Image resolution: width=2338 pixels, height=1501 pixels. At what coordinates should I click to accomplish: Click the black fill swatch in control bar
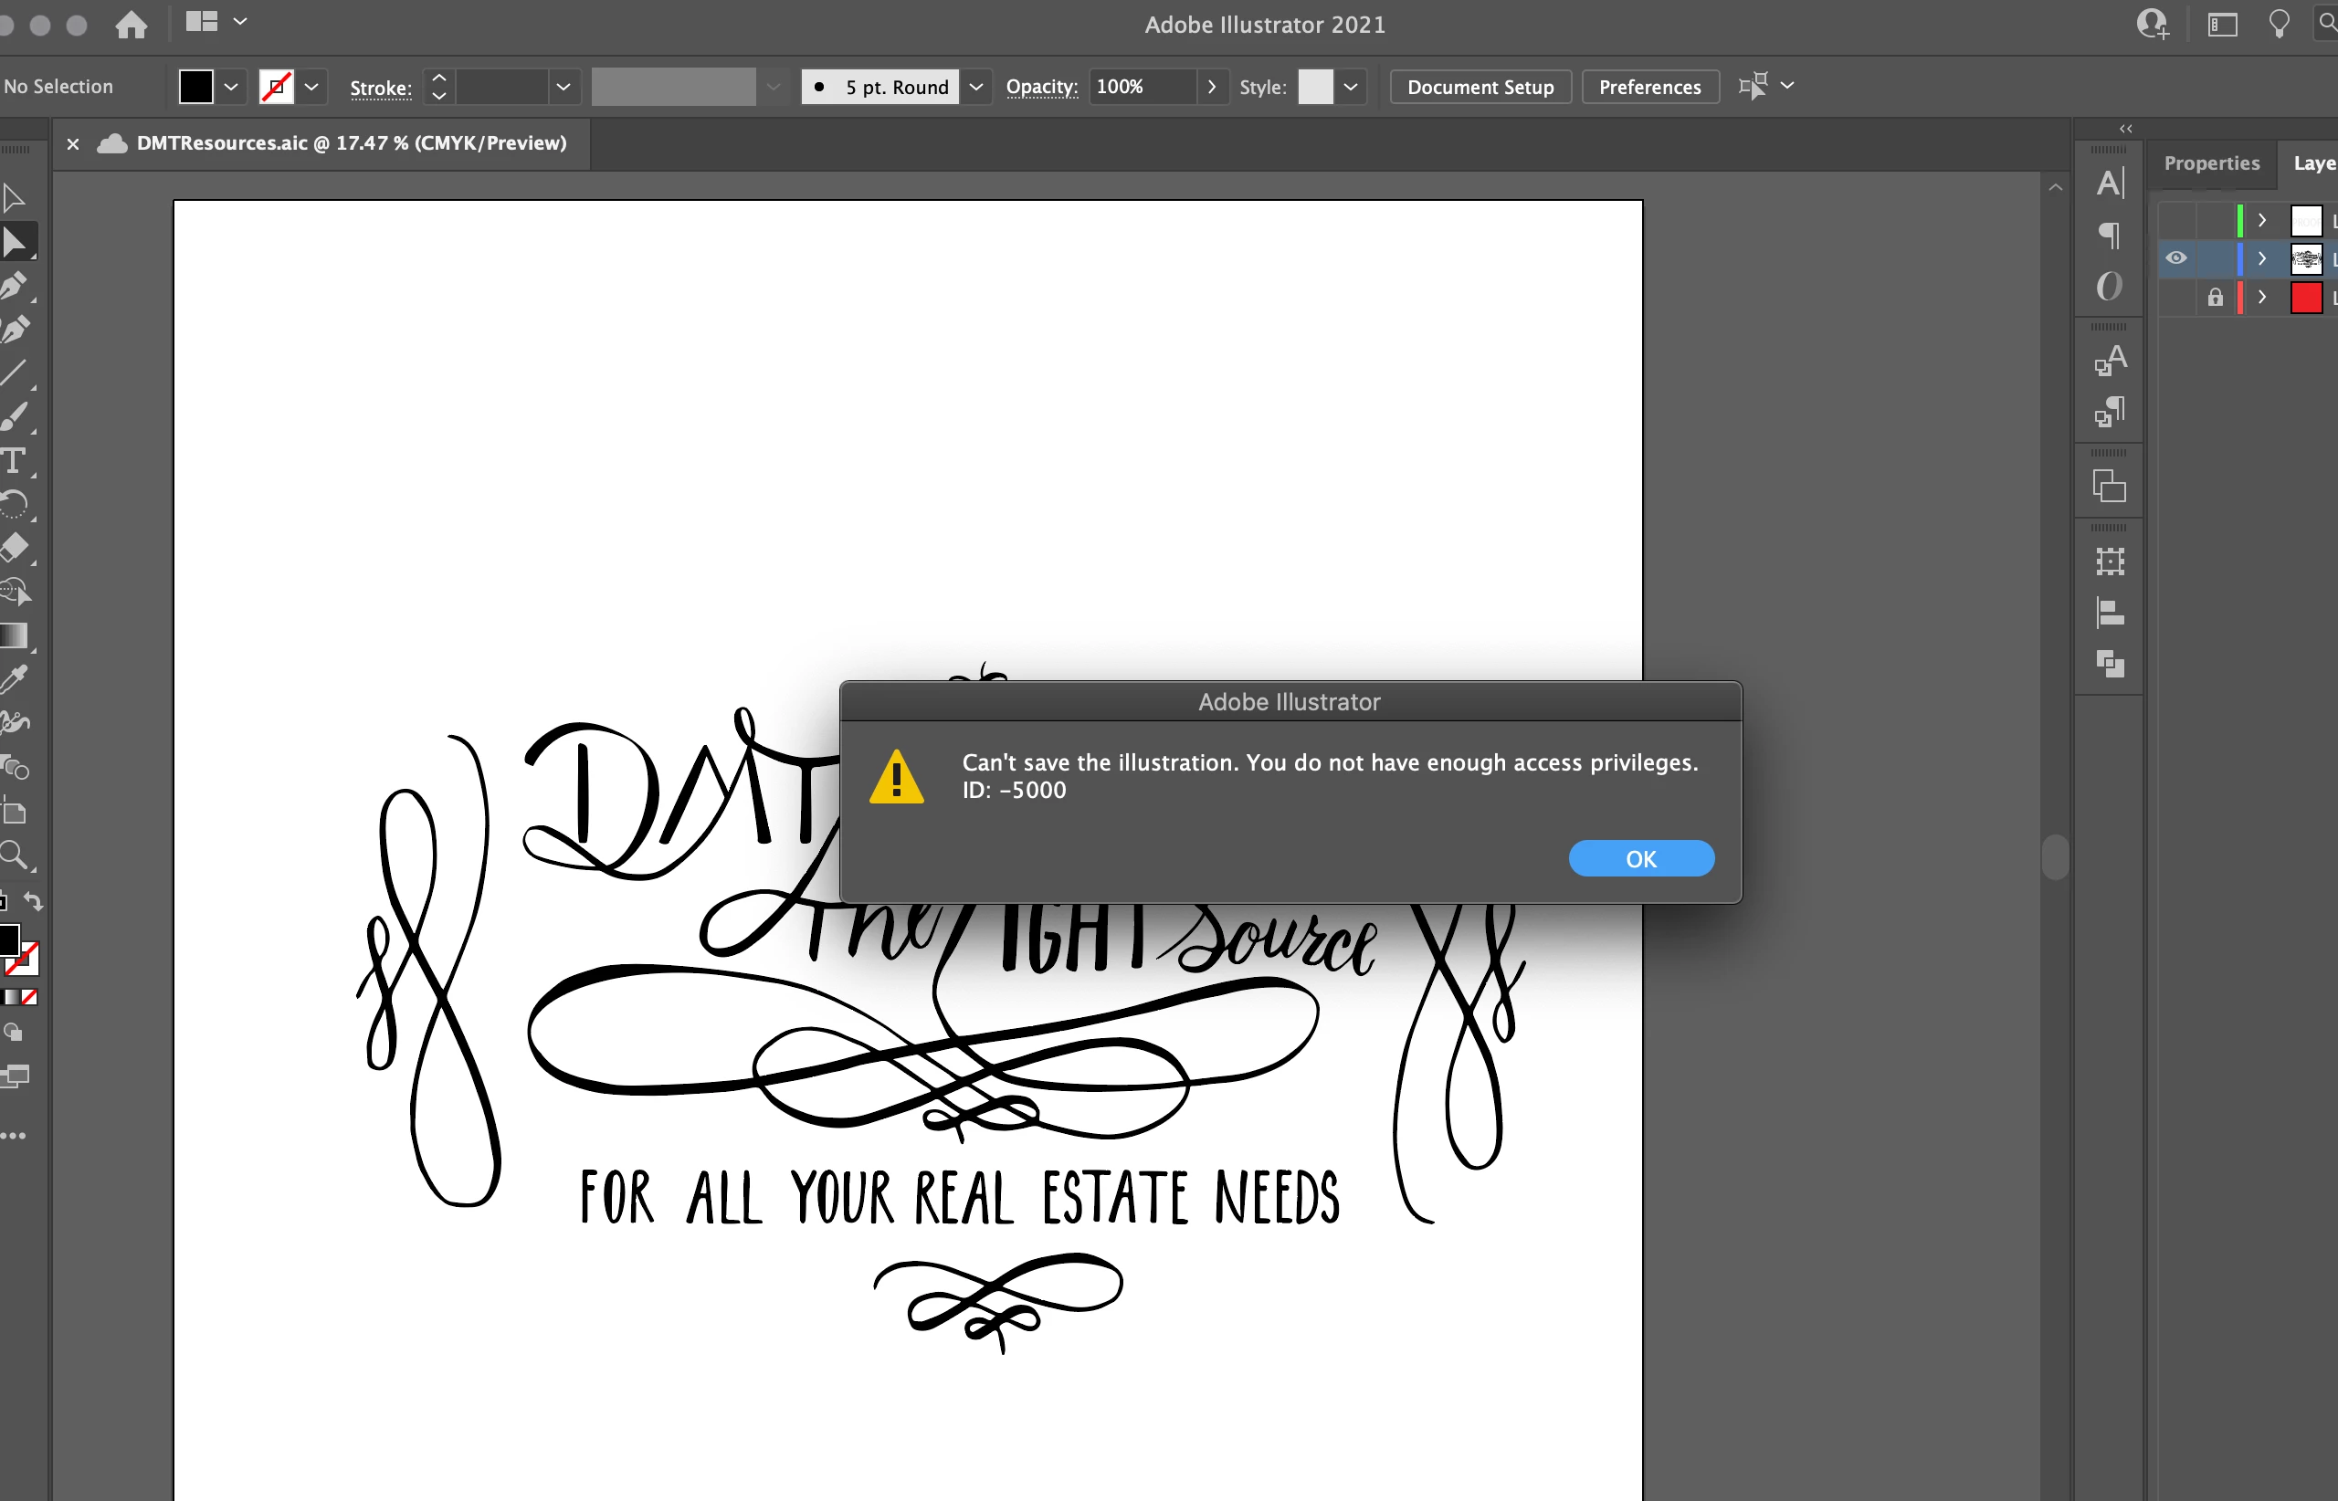point(196,87)
